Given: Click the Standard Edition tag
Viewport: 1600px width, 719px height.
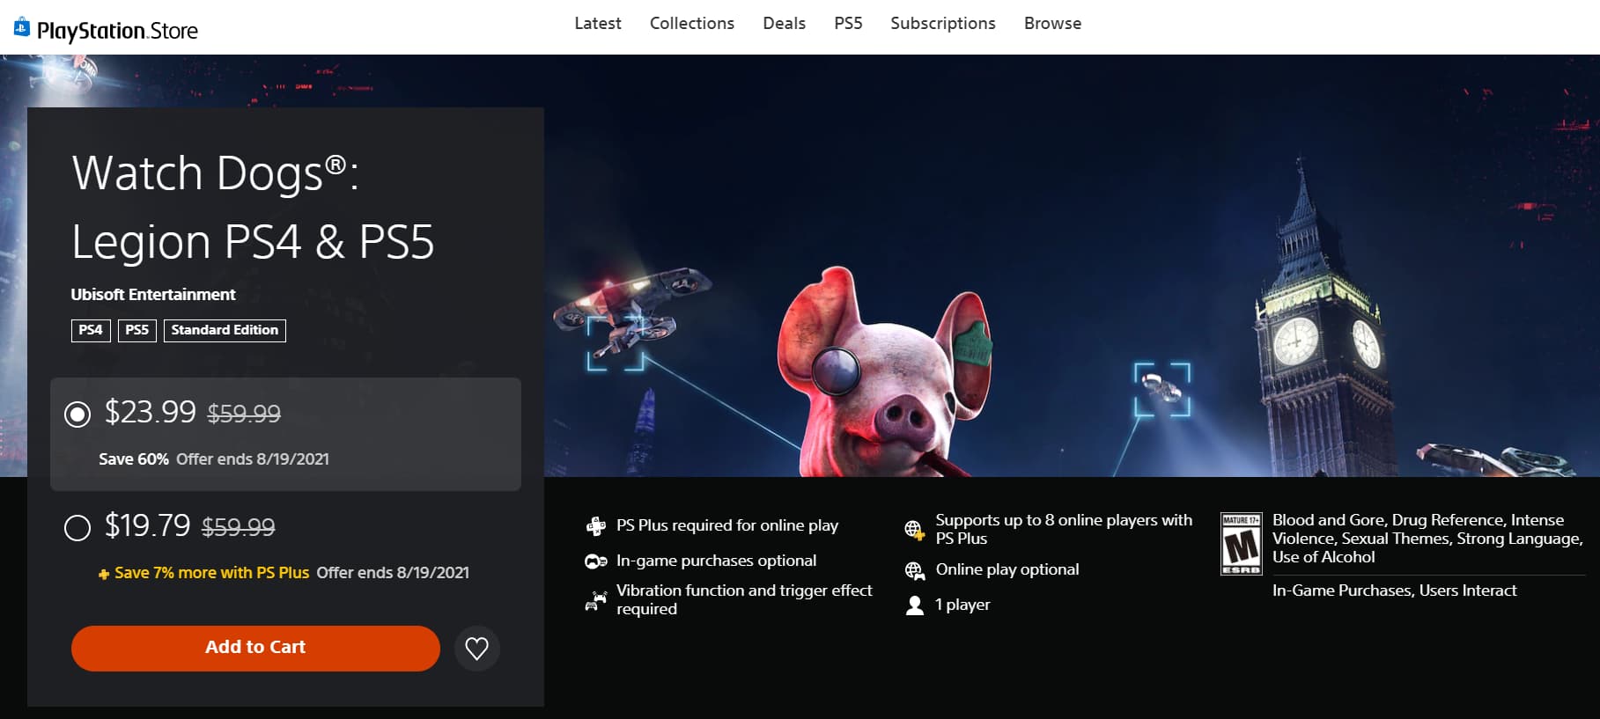Looking at the screenshot, I should pos(225,330).
